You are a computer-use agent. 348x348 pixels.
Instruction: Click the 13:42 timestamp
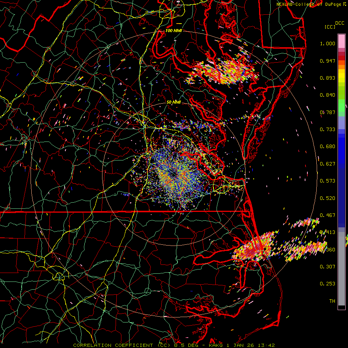[266, 345]
